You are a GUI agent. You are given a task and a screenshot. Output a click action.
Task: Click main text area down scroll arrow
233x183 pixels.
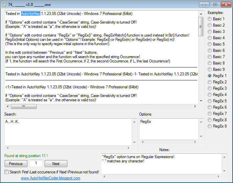point(201,101)
